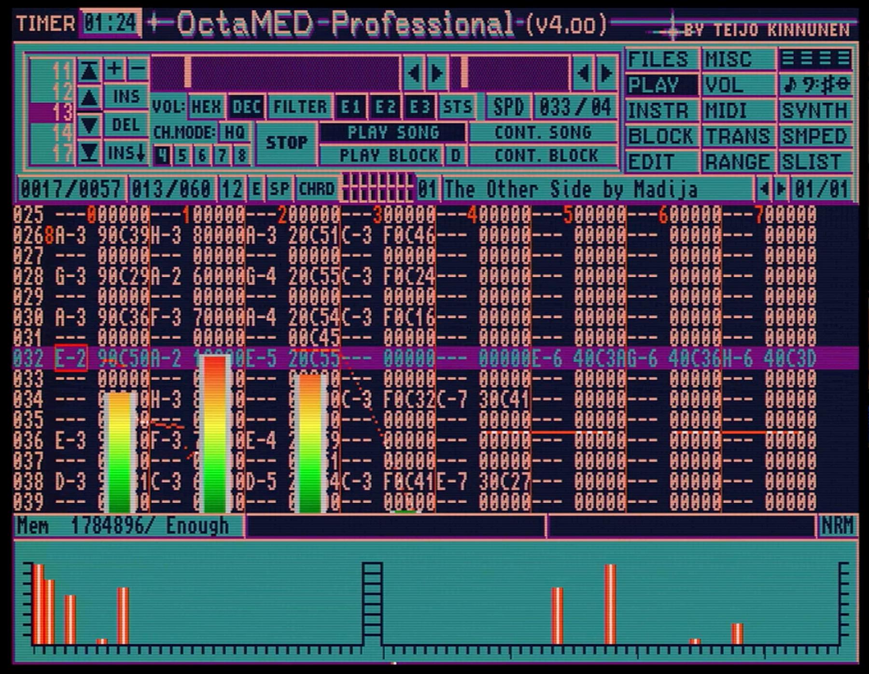Image resolution: width=869 pixels, height=674 pixels.
Task: Click CONT. BLOCK
Action: (x=543, y=156)
